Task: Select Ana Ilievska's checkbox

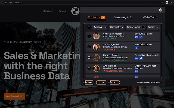Action: tap(89, 68)
